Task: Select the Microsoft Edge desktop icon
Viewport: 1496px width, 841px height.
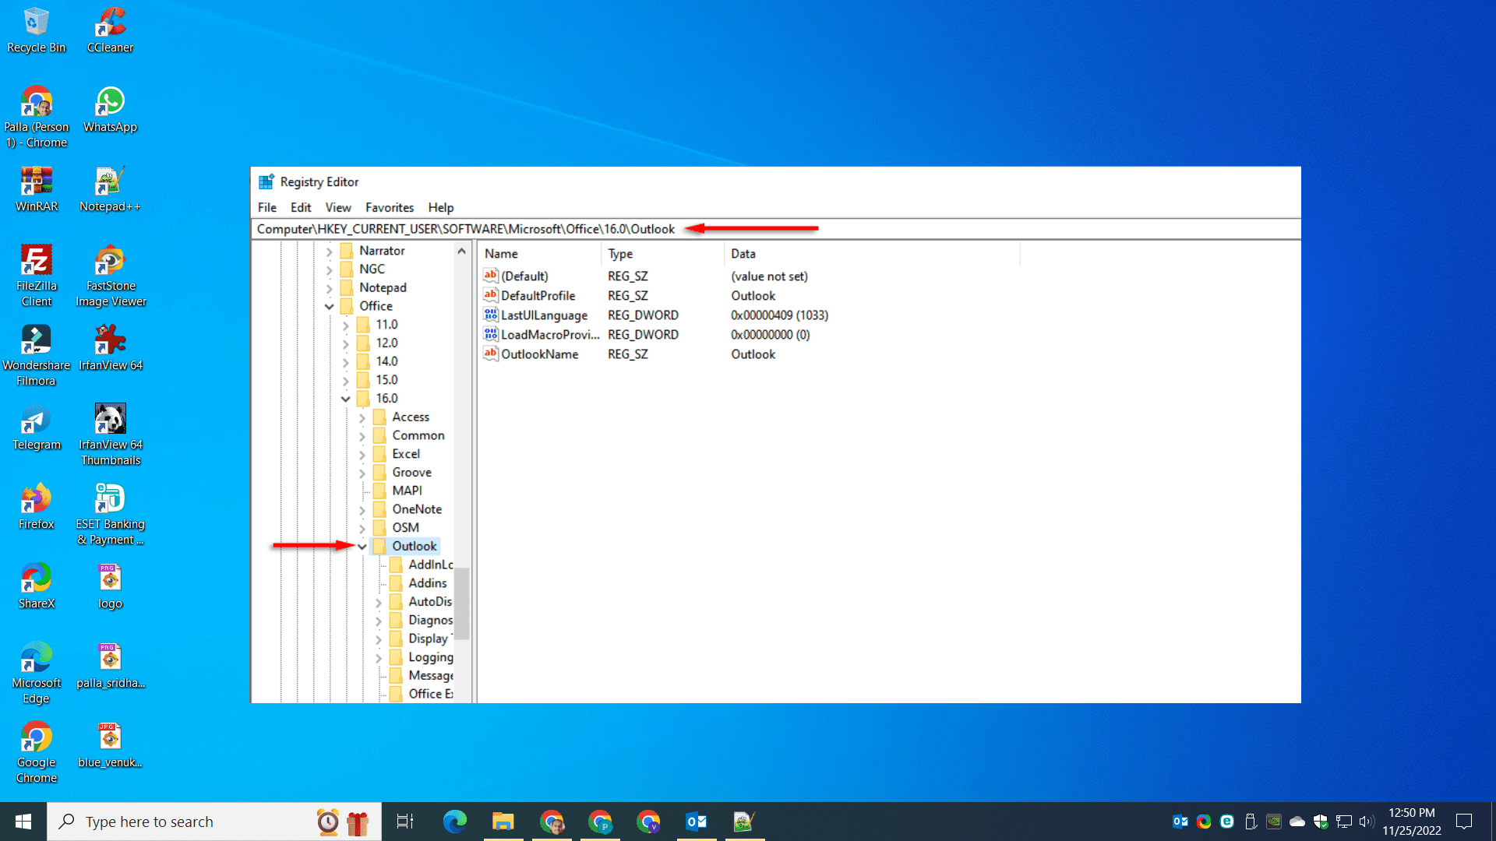Action: pos(36,674)
